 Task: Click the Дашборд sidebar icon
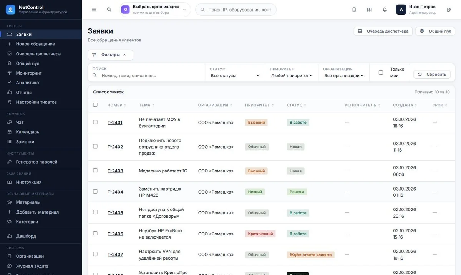(9, 236)
